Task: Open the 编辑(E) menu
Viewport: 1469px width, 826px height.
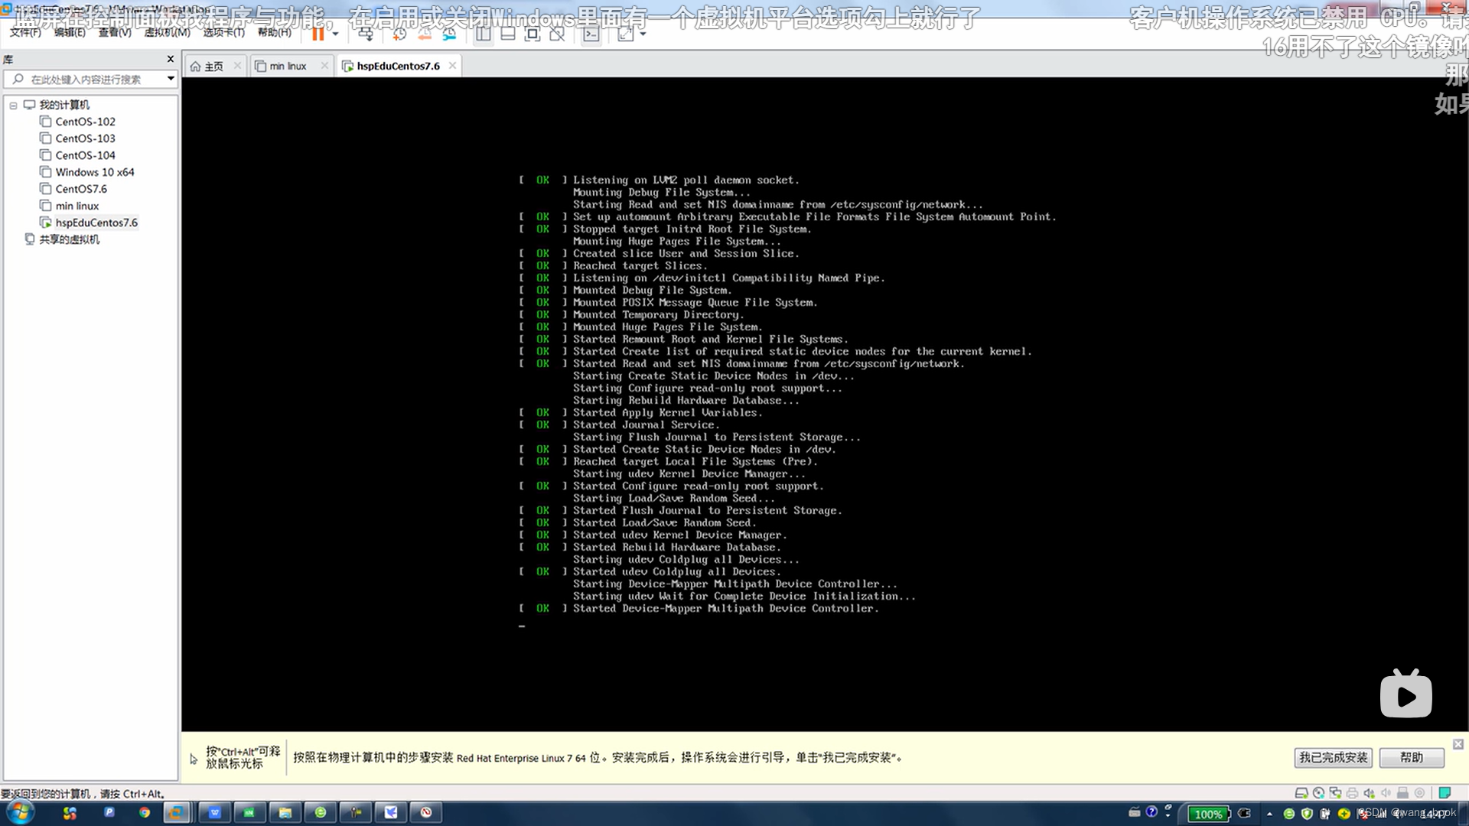Action: tap(70, 32)
